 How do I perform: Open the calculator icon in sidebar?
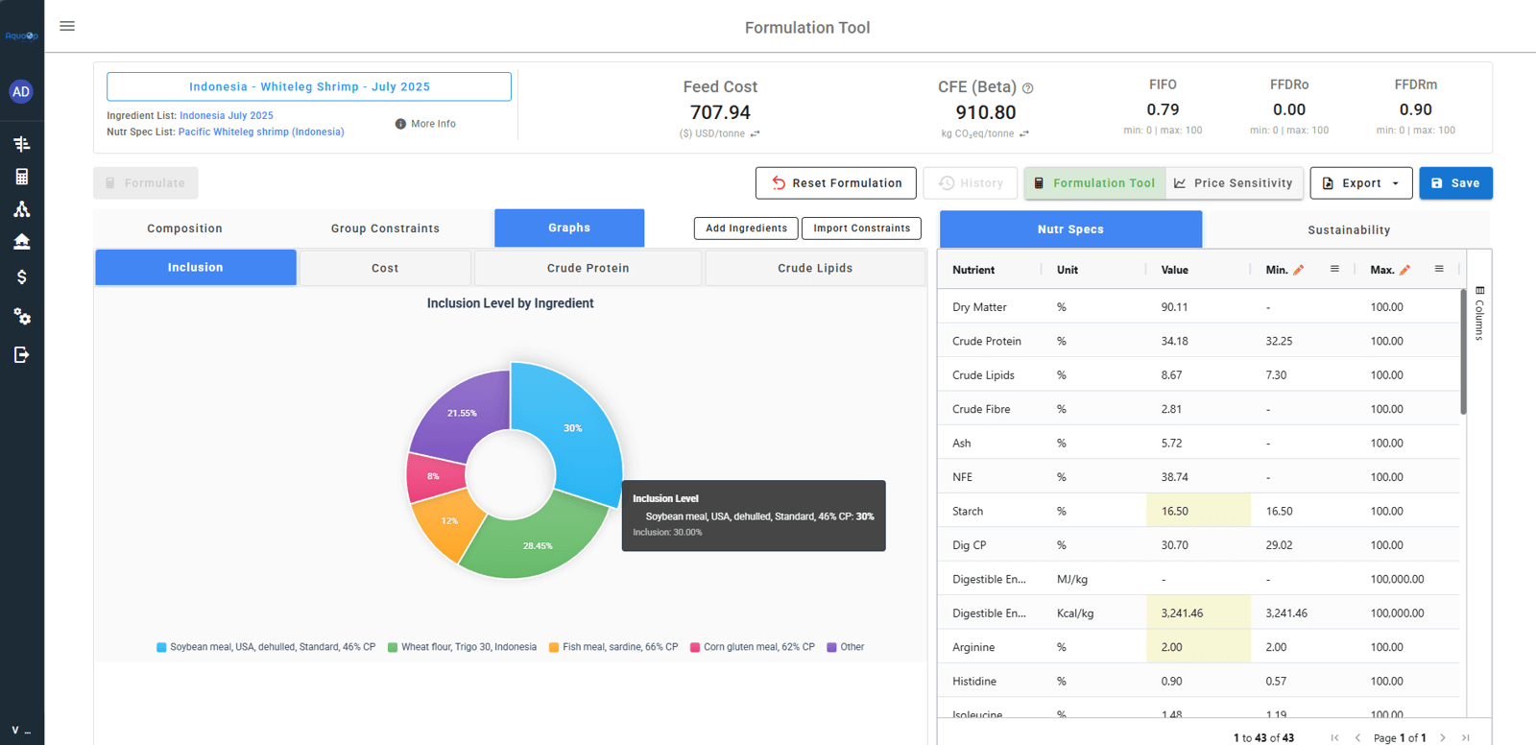[x=21, y=177]
